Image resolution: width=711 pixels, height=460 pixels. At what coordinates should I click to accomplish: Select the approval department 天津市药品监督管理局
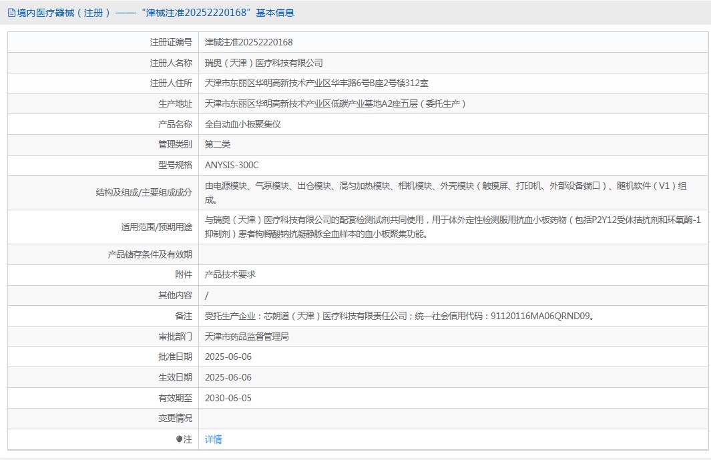click(246, 336)
